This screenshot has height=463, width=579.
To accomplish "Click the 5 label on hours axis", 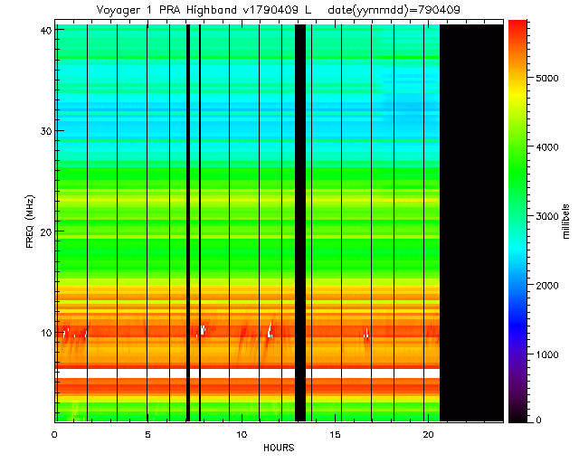I will click(147, 435).
